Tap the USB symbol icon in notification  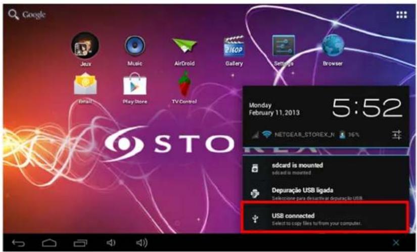255,219
